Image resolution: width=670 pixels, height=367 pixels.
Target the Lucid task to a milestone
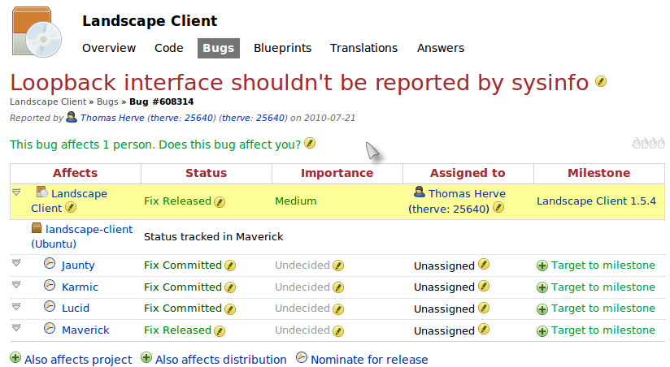[x=602, y=309]
